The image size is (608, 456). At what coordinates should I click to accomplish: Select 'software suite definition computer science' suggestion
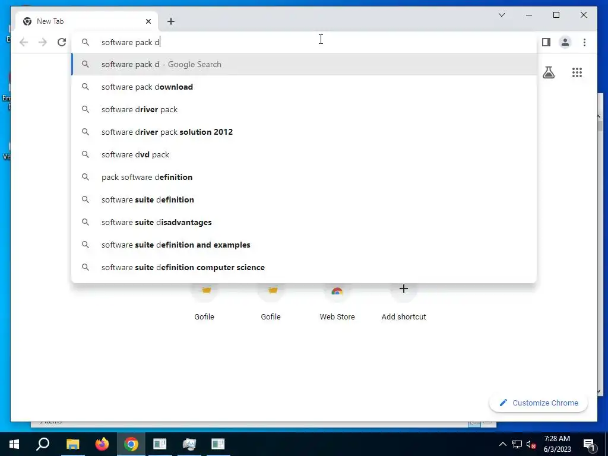point(304,267)
